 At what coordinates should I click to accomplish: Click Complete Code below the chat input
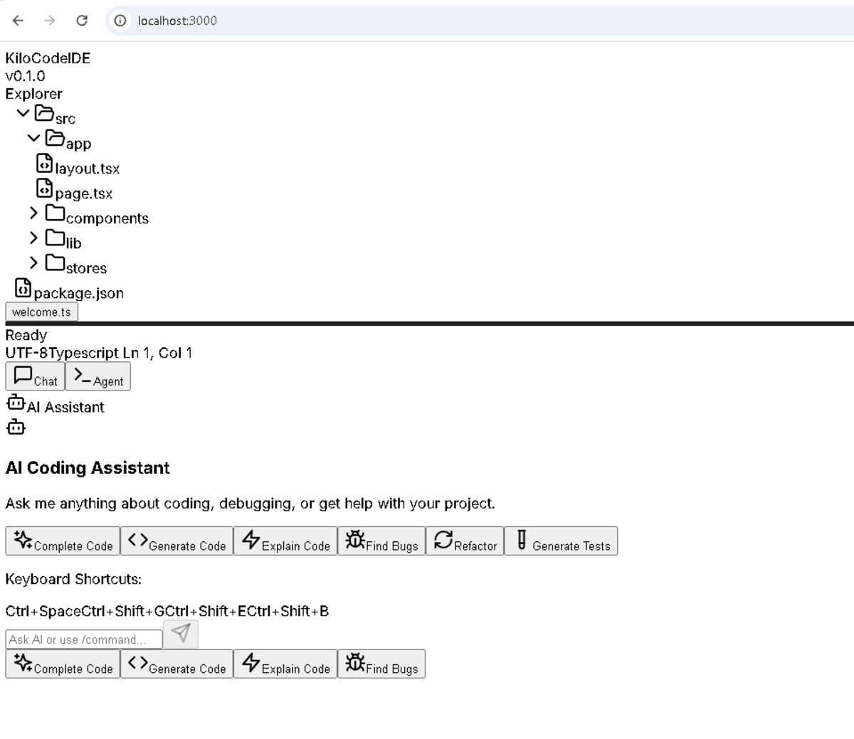63,664
